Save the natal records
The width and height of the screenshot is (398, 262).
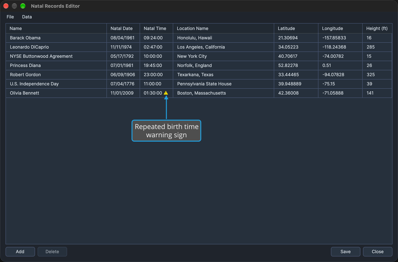tap(345, 252)
